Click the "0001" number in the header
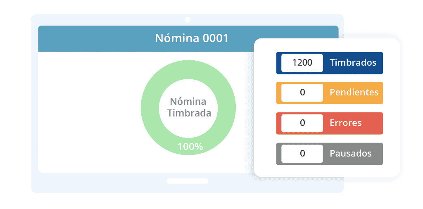 pyautogui.click(x=215, y=38)
